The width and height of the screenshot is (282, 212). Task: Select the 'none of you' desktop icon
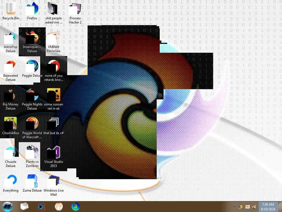point(54,71)
